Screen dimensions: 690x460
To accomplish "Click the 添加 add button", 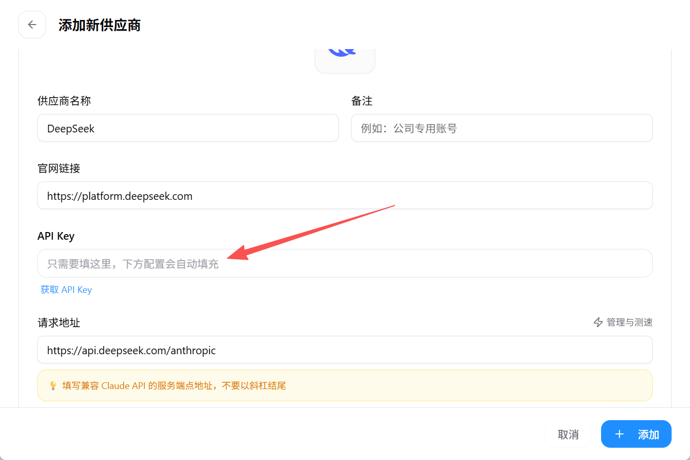I will click(636, 434).
